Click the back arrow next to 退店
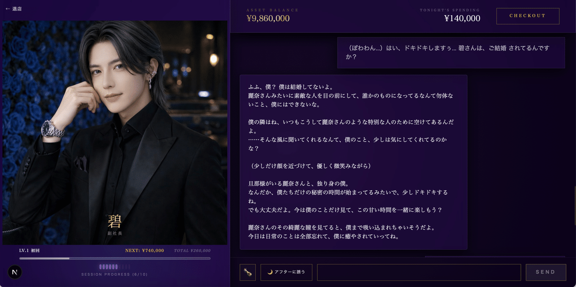This screenshot has height=287, width=576. tap(8, 9)
